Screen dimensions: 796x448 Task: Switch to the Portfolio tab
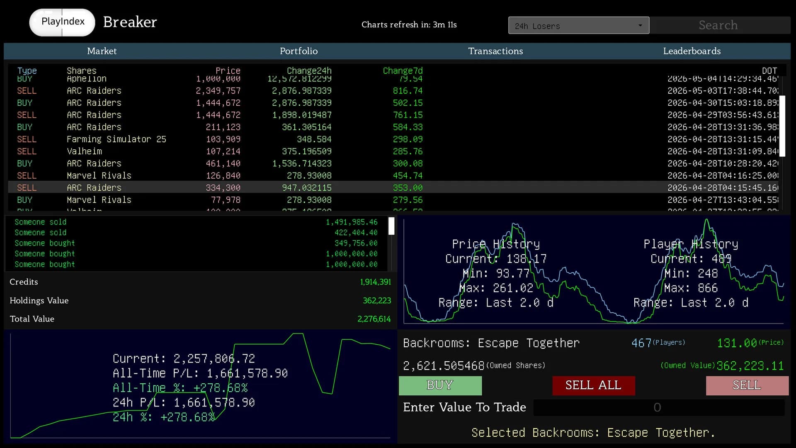298,51
